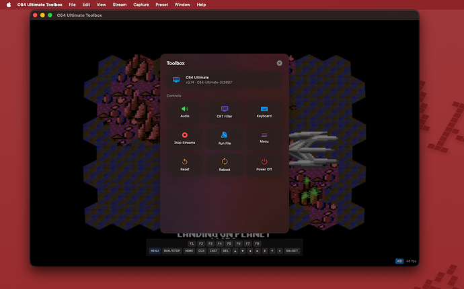Click the yellow minimize window button
The width and height of the screenshot is (464, 289).
pos(42,15)
